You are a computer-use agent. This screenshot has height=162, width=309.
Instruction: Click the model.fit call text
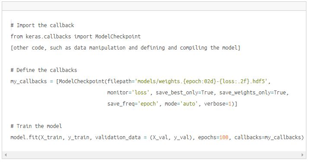pyautogui.click(x=24, y=137)
